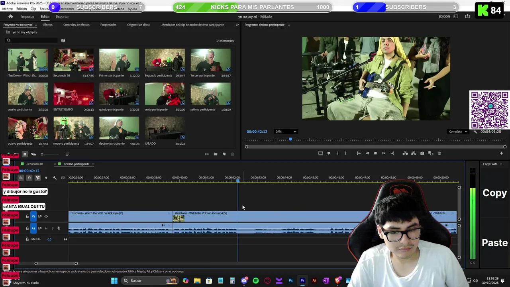The image size is (510, 287).
Task: Open the Copy Pasta panel menu
Action: pos(501,164)
